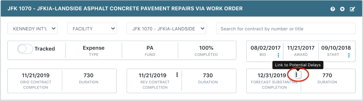The height and width of the screenshot is (101, 363).
Task: Select the 11/21/2017 Award date
Action: [x=301, y=48]
